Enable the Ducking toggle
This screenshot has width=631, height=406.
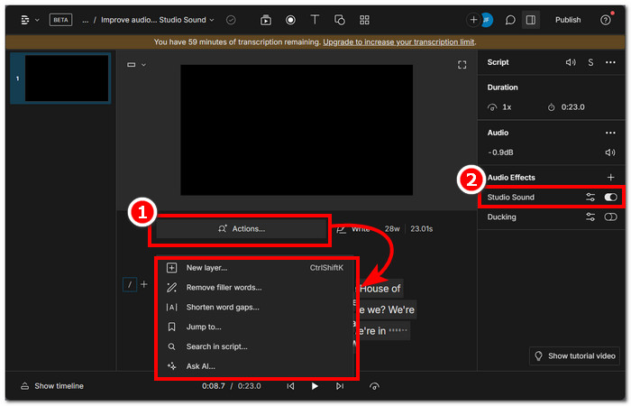click(x=610, y=217)
